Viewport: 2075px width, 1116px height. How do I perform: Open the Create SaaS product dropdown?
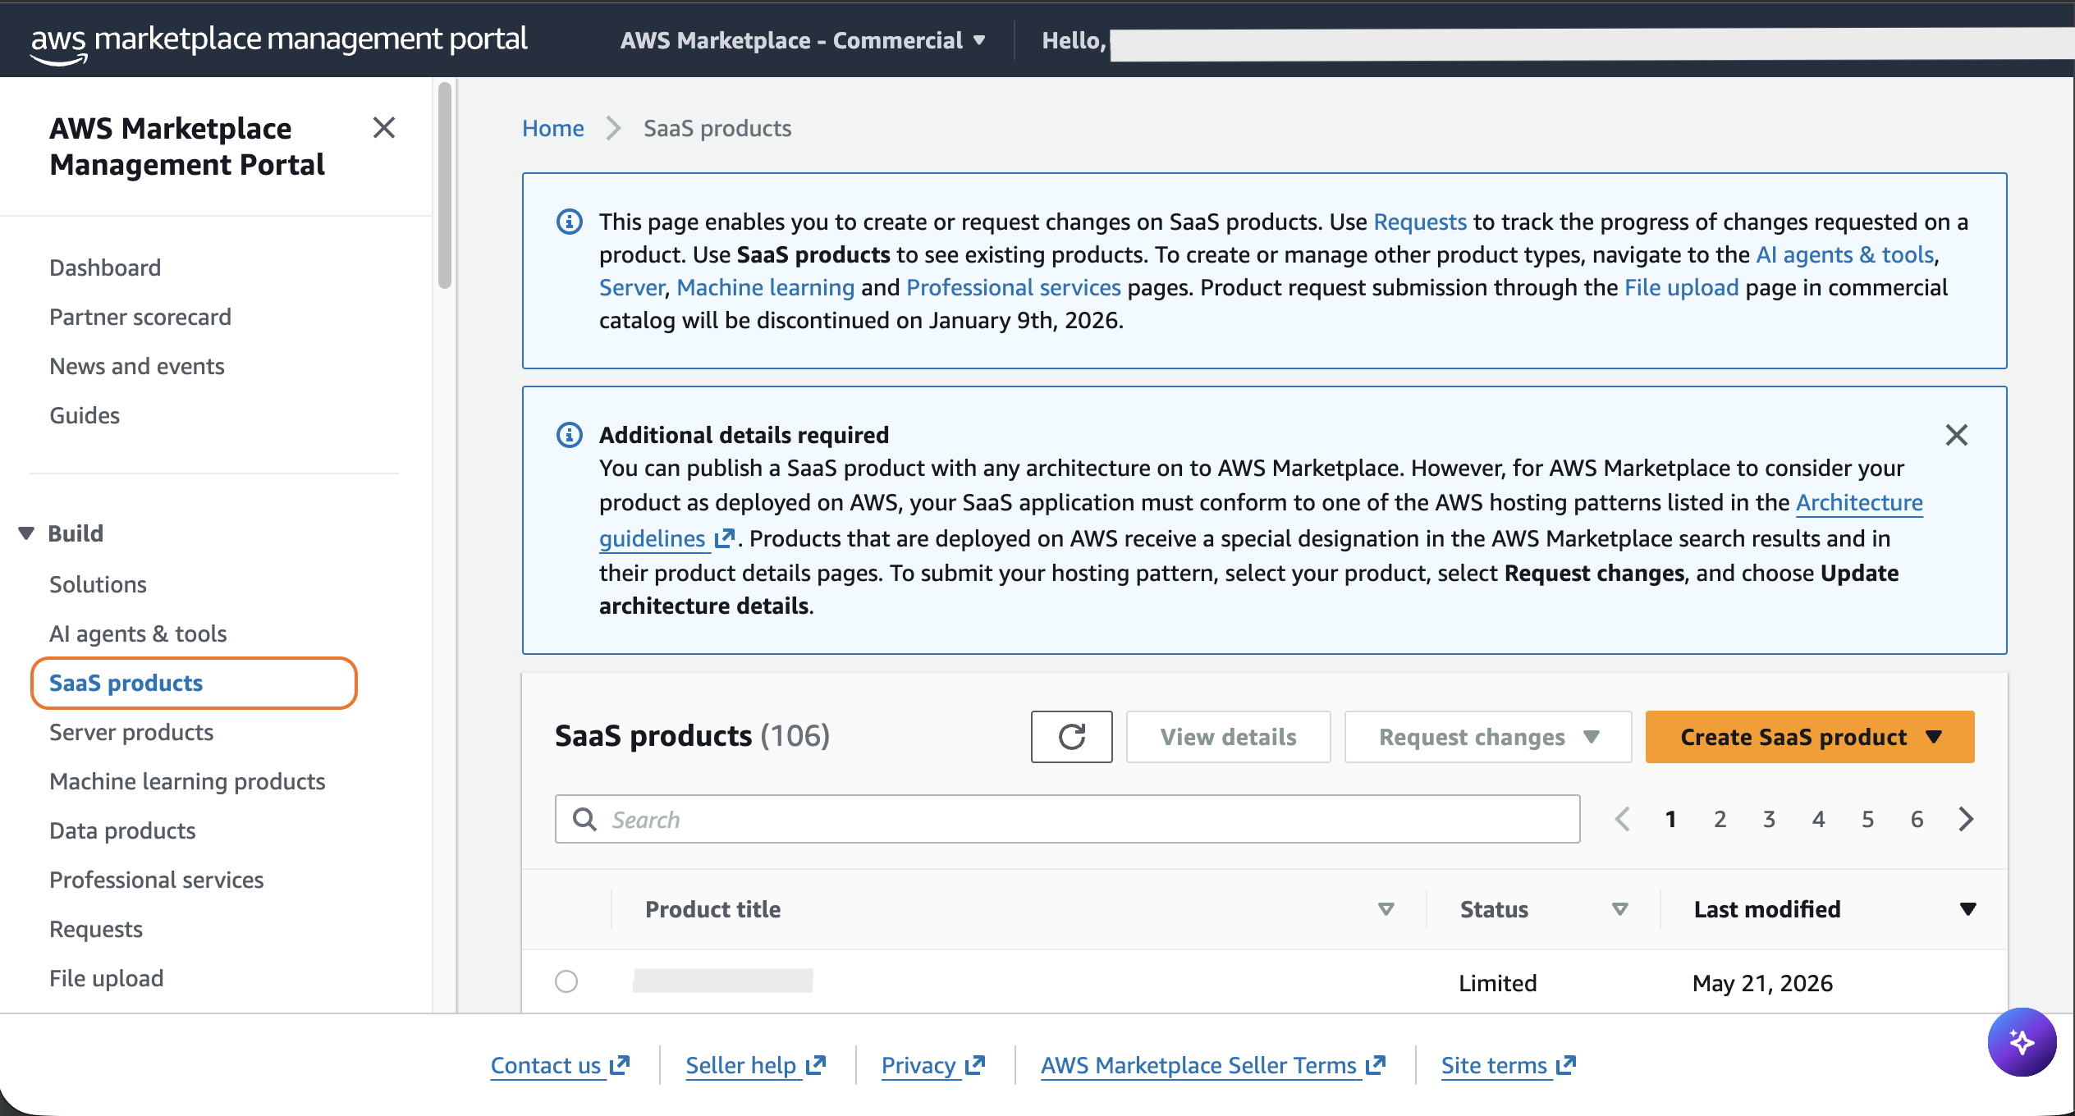1810,737
